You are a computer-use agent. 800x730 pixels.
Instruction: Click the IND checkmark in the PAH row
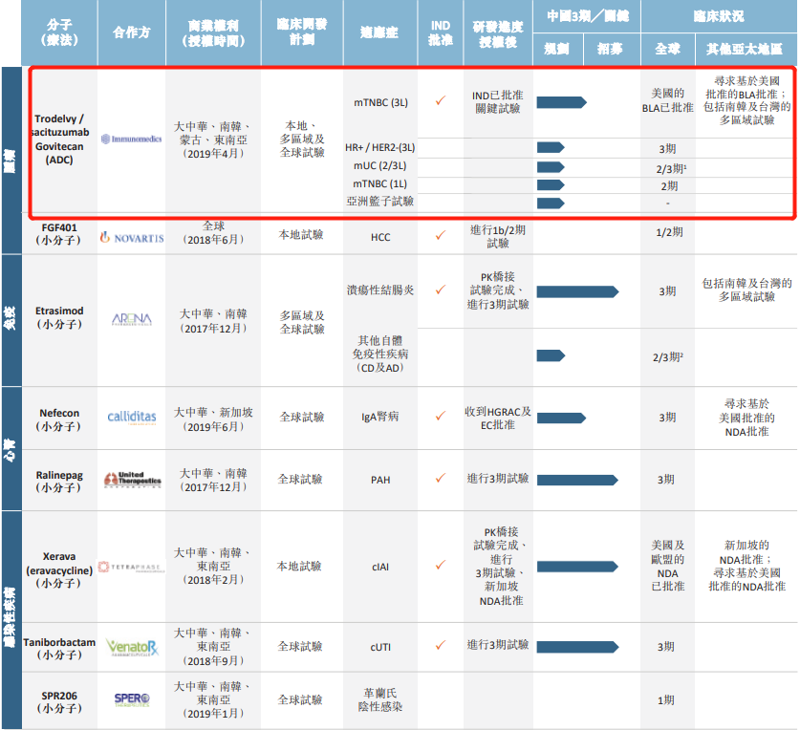(441, 478)
